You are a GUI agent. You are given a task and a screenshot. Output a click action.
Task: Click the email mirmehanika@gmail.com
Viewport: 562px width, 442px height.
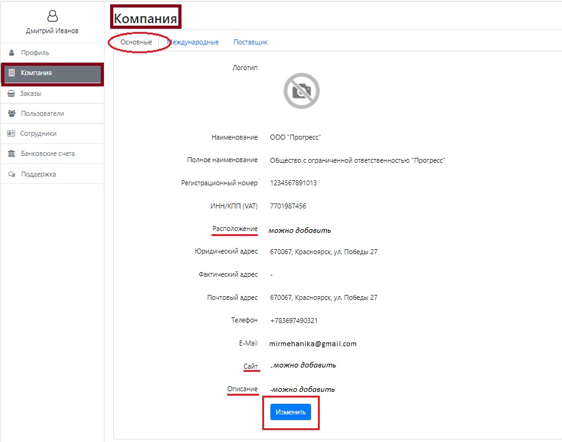(x=313, y=344)
